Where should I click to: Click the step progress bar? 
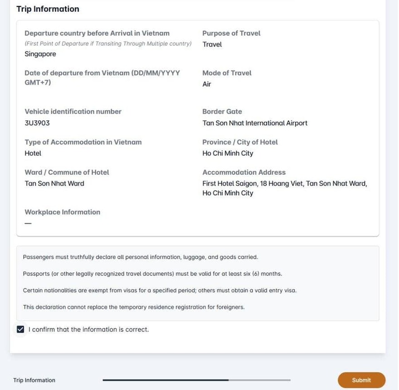pos(196,380)
